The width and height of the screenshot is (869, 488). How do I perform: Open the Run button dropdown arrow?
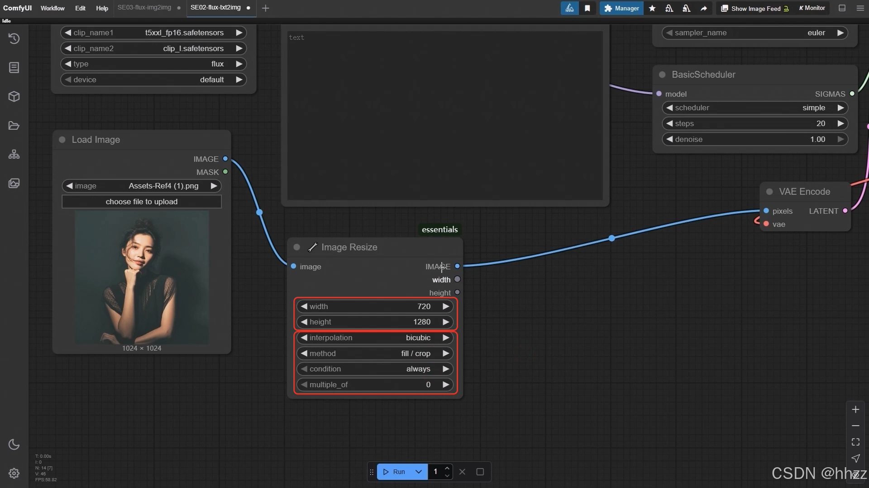pyautogui.click(x=419, y=472)
